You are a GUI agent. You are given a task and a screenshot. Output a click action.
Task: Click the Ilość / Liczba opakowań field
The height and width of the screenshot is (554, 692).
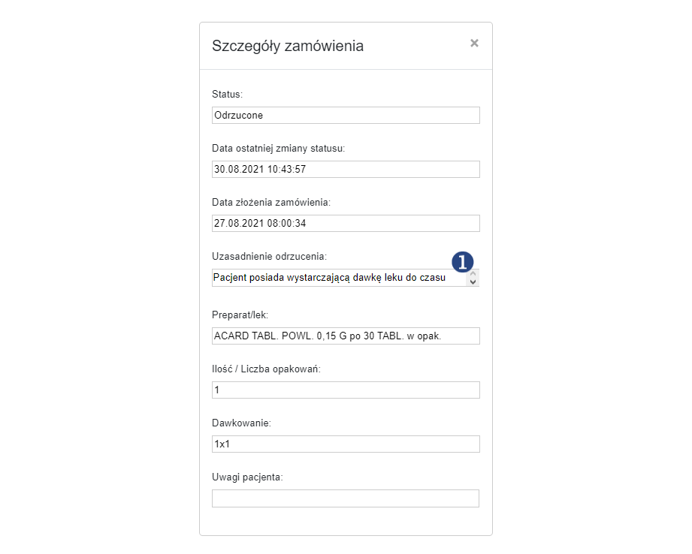click(x=346, y=390)
